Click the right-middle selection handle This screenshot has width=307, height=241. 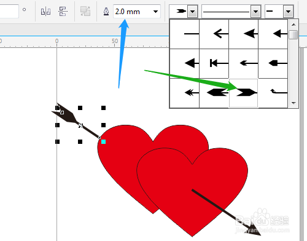[x=103, y=125]
